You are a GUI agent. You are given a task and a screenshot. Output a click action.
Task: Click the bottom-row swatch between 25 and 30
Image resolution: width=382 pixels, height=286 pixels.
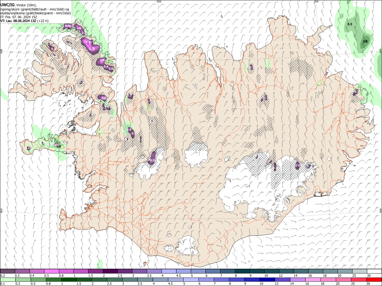[x=358, y=279]
